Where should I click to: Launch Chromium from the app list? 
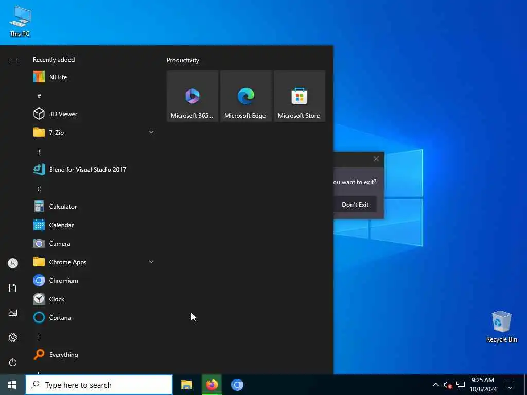point(94,280)
